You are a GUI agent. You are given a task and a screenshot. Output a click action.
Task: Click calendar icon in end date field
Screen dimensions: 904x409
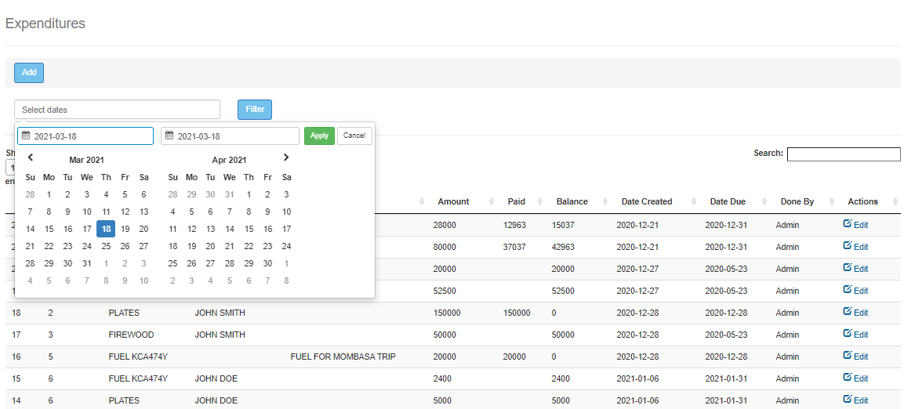169,136
